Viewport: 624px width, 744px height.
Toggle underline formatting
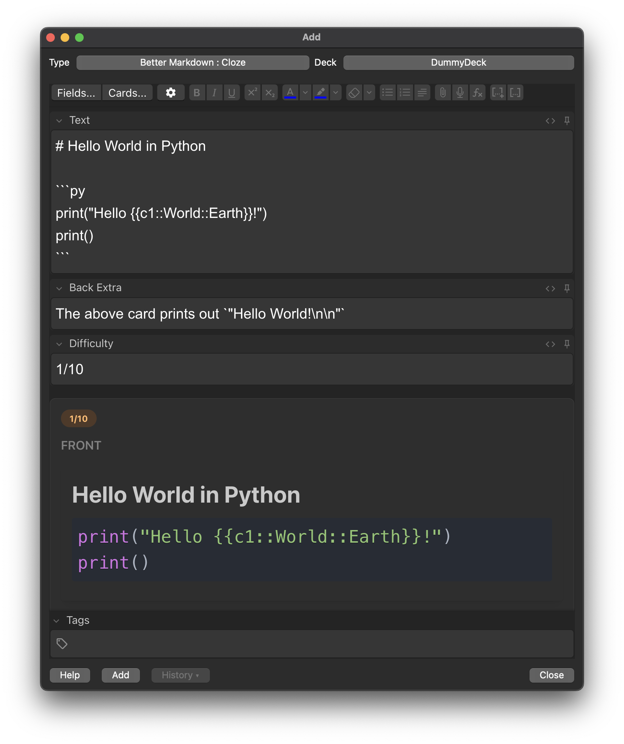232,93
